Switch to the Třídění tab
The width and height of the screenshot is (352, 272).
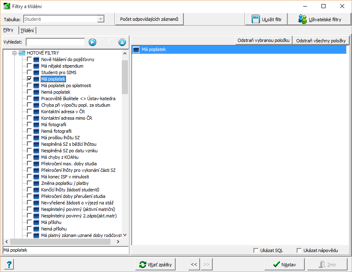[28, 30]
